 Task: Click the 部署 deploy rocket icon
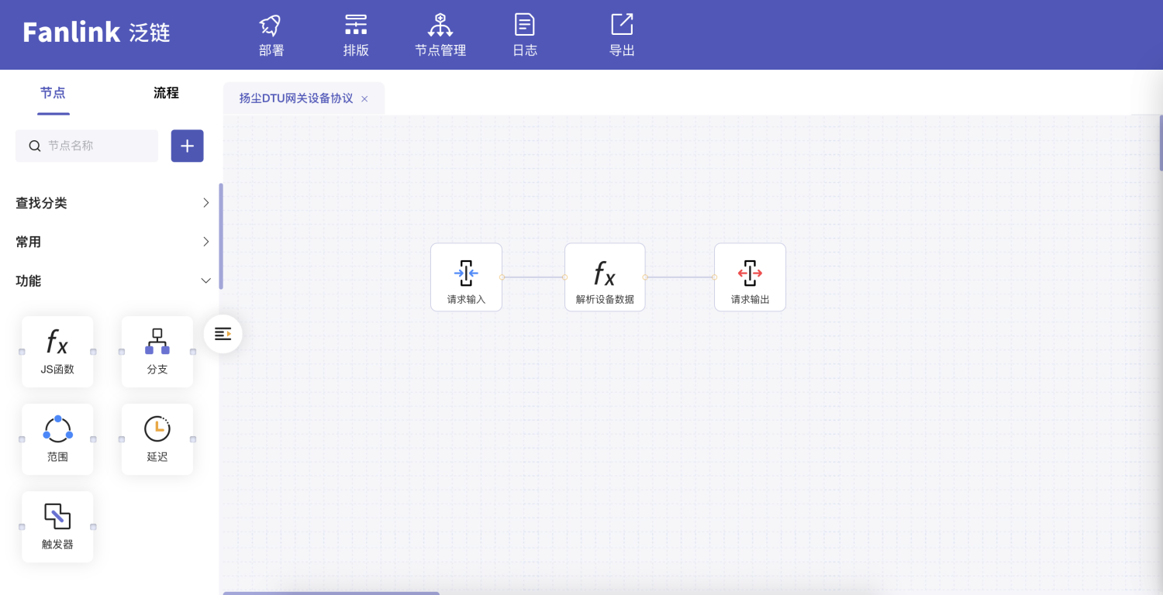[x=271, y=26]
